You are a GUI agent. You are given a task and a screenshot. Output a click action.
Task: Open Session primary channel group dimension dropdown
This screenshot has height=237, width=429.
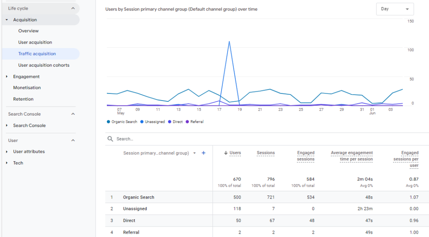coord(194,153)
